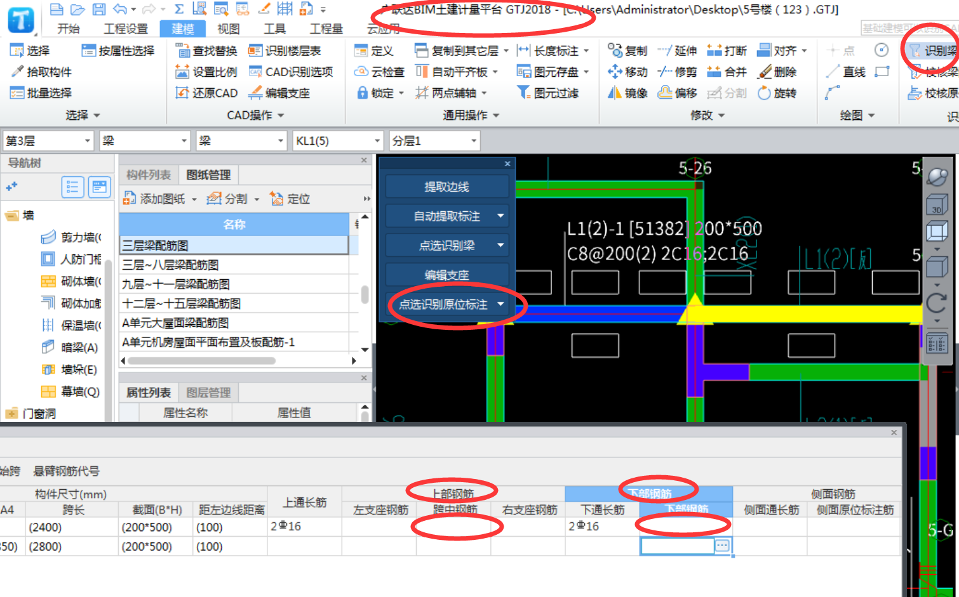Select 九层~十一层梁配筋图 drawing row
The width and height of the screenshot is (959, 597).
[x=234, y=284]
